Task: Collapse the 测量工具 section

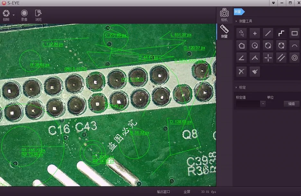Action: 237,21
